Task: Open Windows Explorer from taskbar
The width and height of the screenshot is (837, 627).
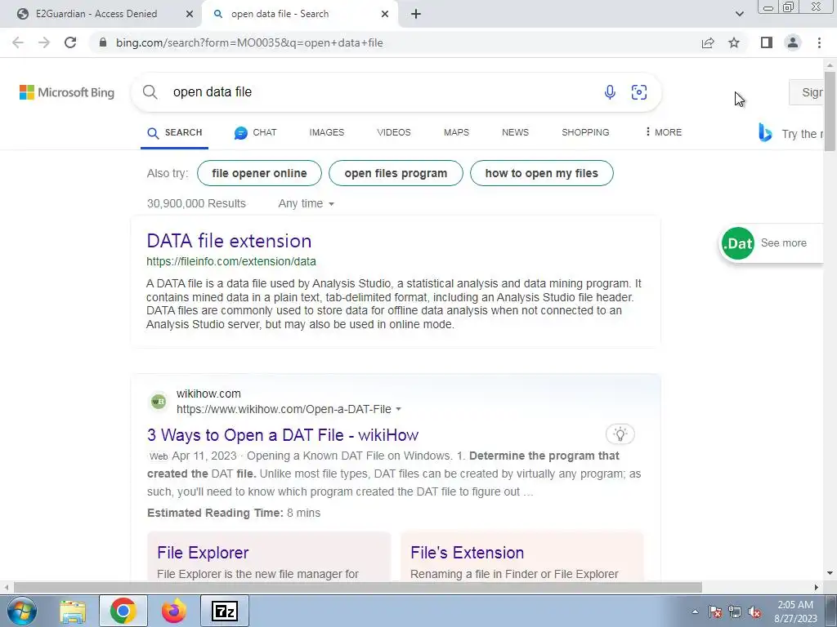Action: coord(73,611)
